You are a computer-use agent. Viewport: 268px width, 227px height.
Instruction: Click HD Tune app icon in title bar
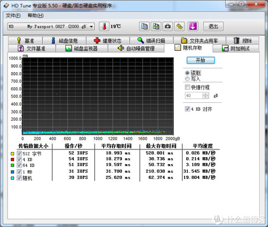[6, 6]
